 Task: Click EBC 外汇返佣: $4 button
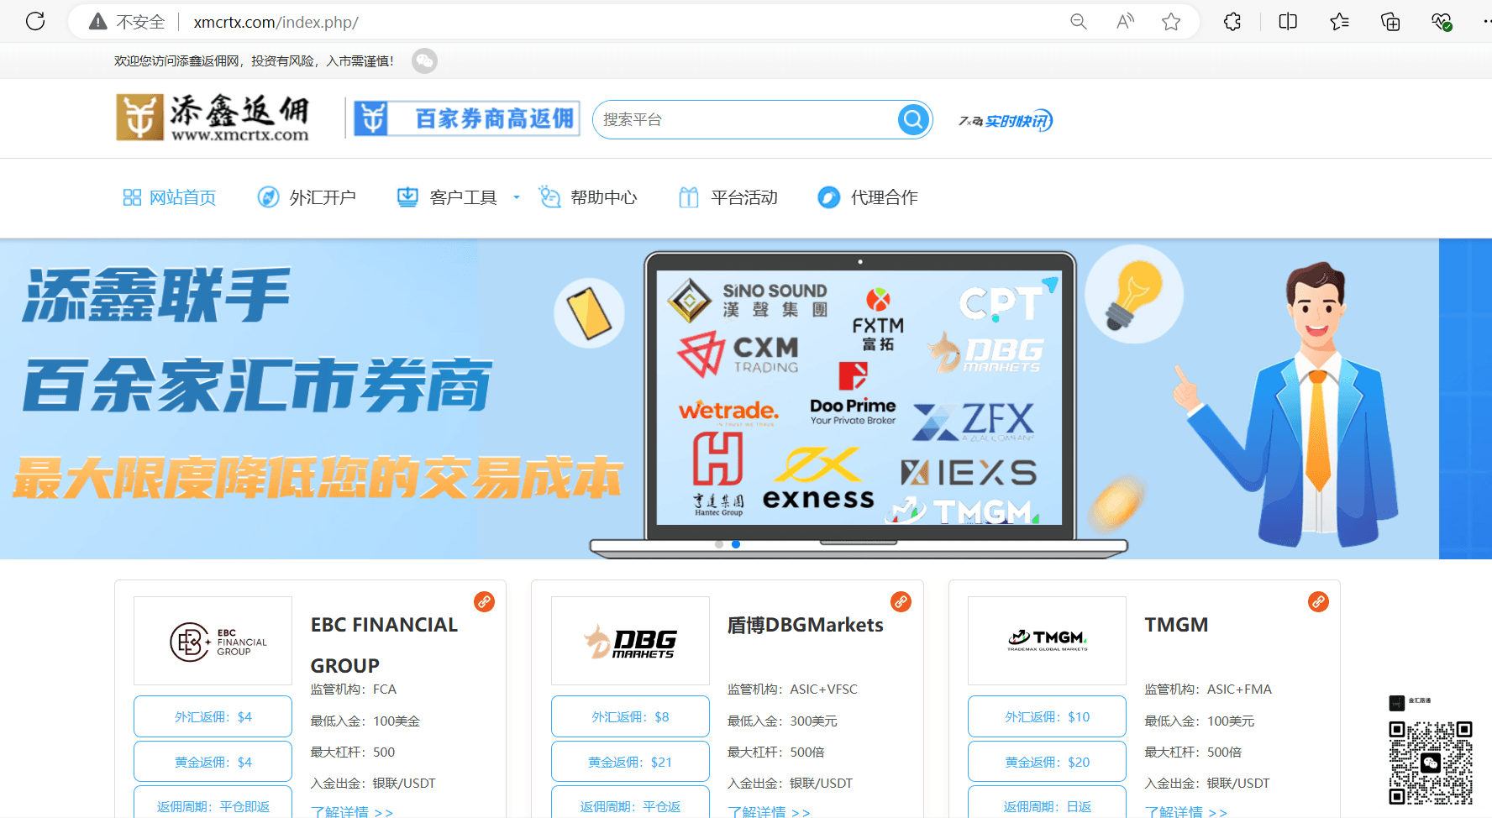point(213,716)
